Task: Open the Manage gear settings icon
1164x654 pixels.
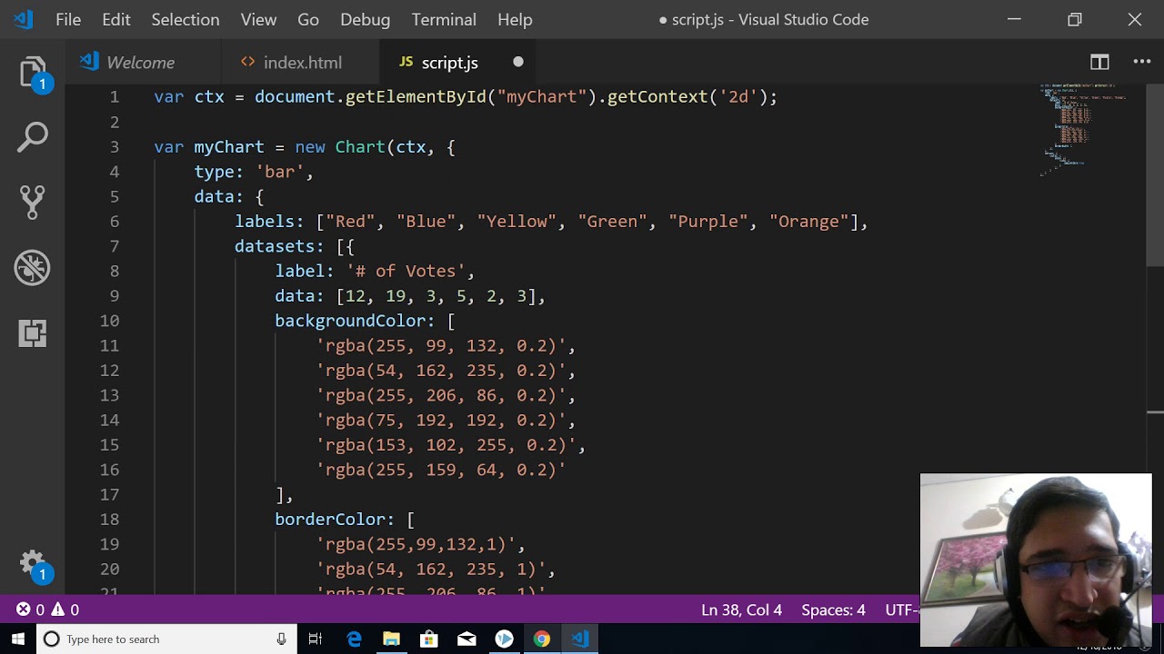Action: point(33,563)
